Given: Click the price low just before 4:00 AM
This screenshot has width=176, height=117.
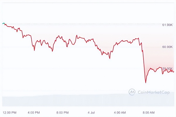Looking at the screenshot, I should pos(110,58).
